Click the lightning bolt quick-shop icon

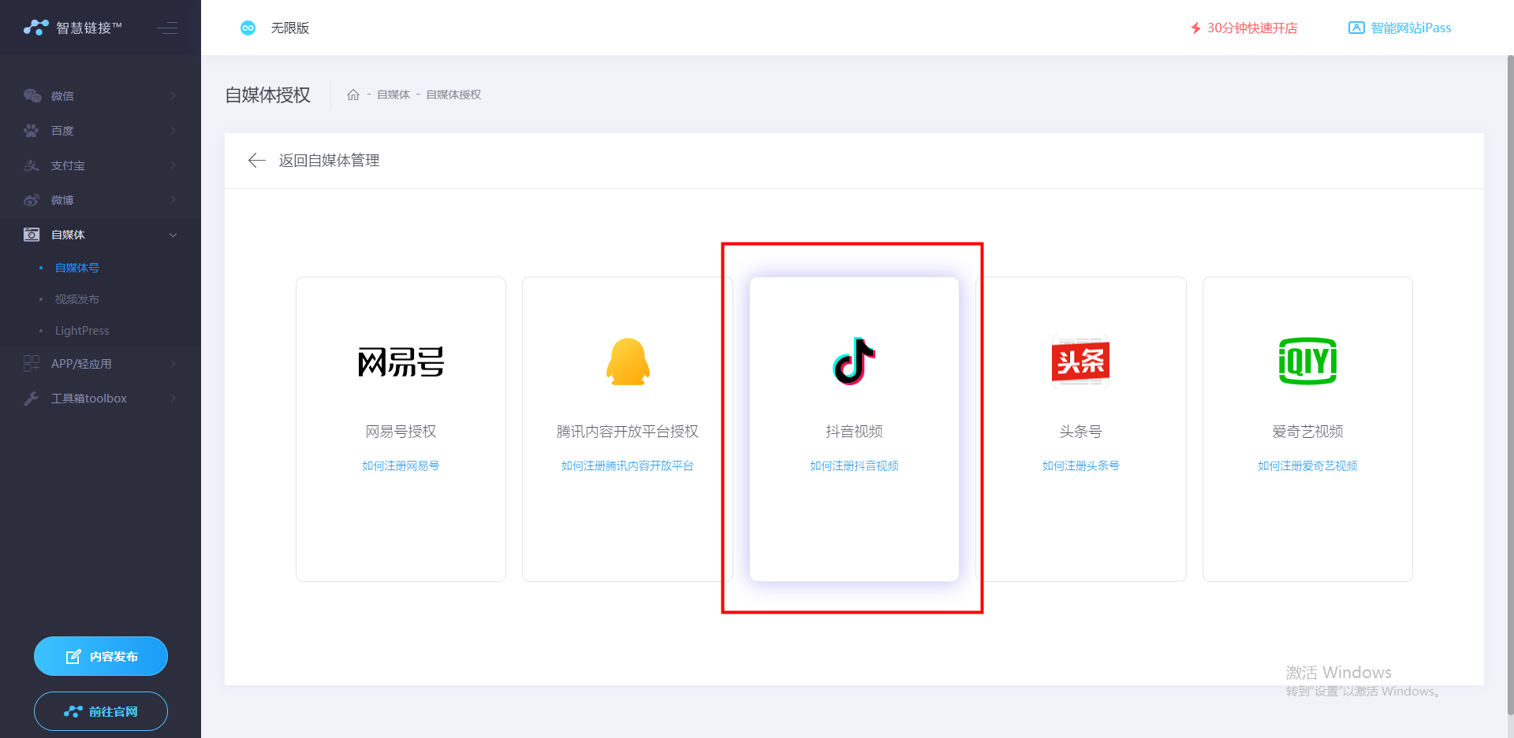pos(1195,28)
